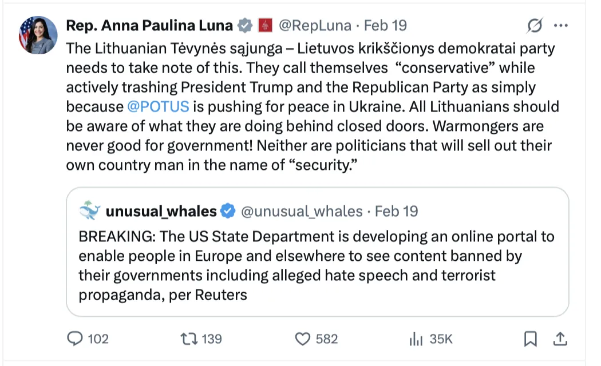Screen dimensions: 601x366
Task: Open the unusual_whales account name in quote
Action: [x=161, y=211]
